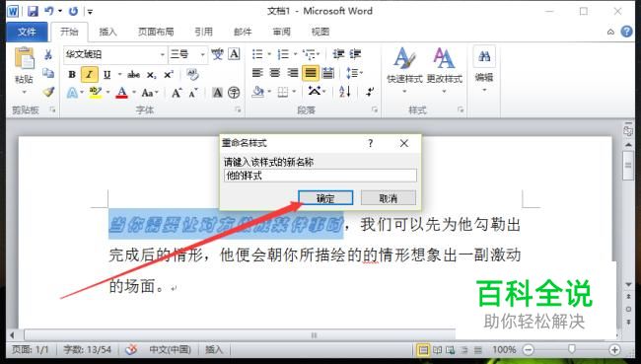Click the Paste clipboard icon
The width and height of the screenshot is (641, 364).
coord(24,57)
